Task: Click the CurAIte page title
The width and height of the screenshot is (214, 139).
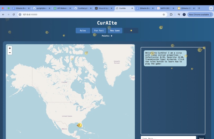Action: [x=107, y=23]
